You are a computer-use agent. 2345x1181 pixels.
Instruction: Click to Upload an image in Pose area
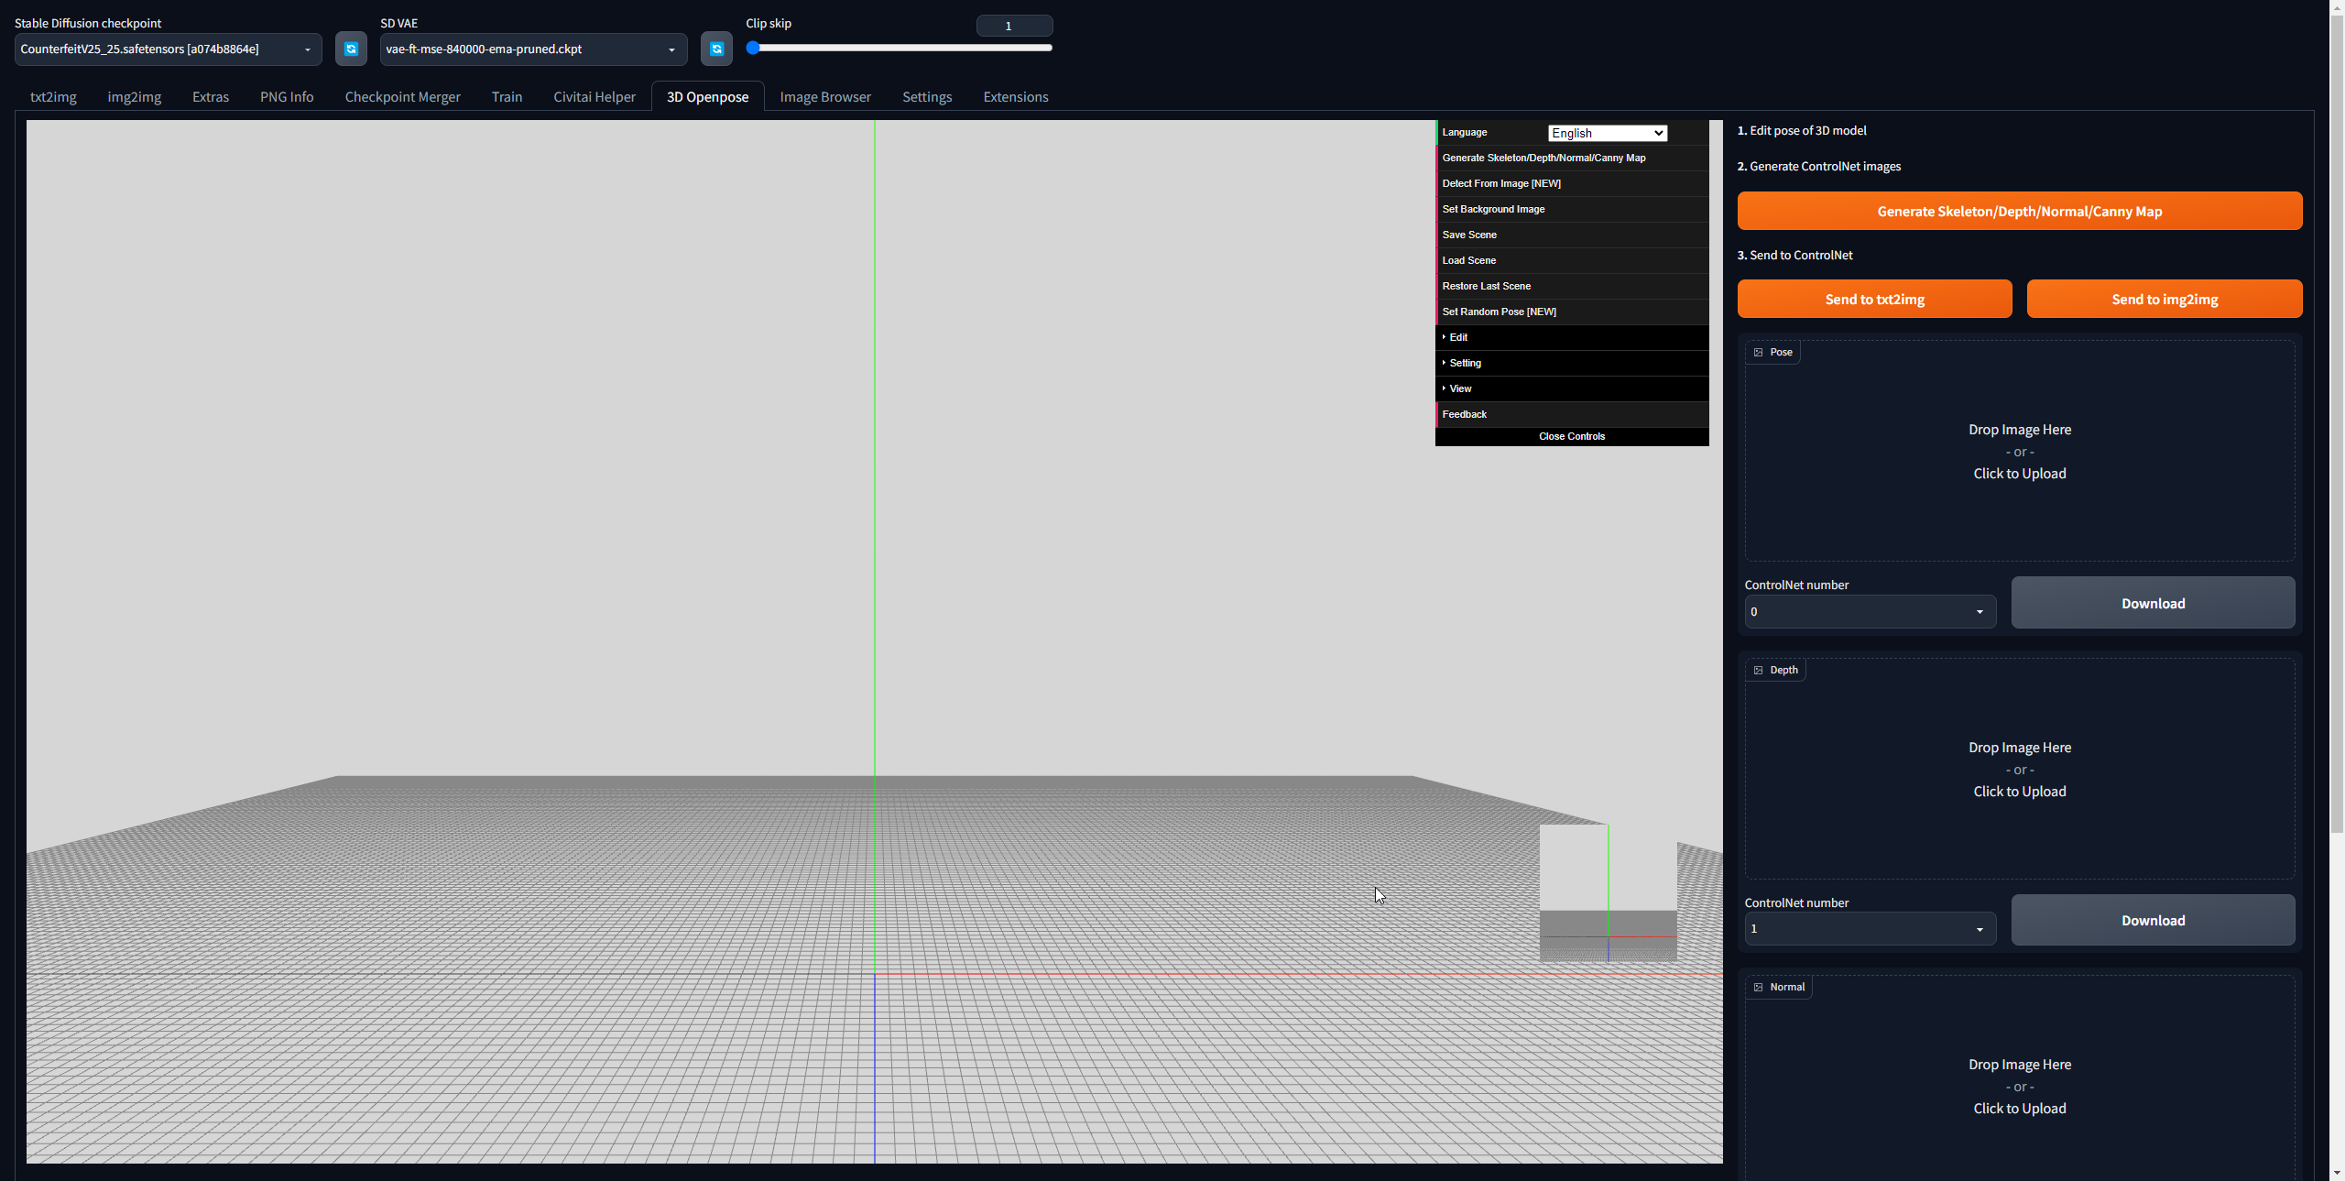point(2019,474)
